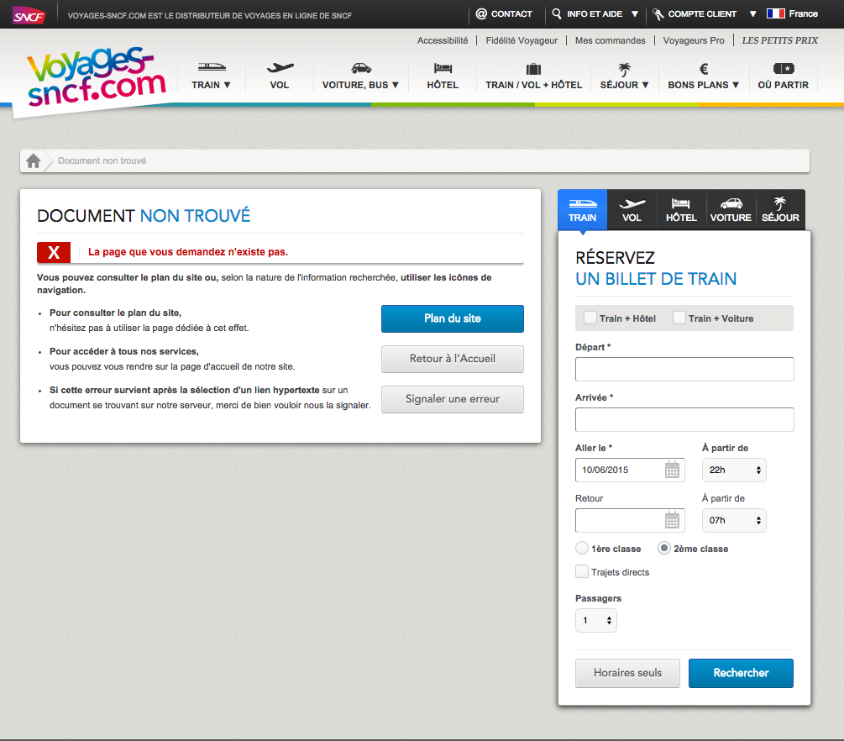Open the LES PETITS PRIX link
844x741 pixels.
780,40
